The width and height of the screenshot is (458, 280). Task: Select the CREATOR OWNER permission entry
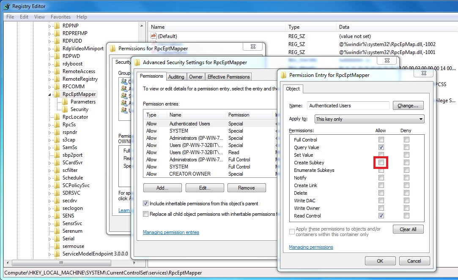[210, 174]
